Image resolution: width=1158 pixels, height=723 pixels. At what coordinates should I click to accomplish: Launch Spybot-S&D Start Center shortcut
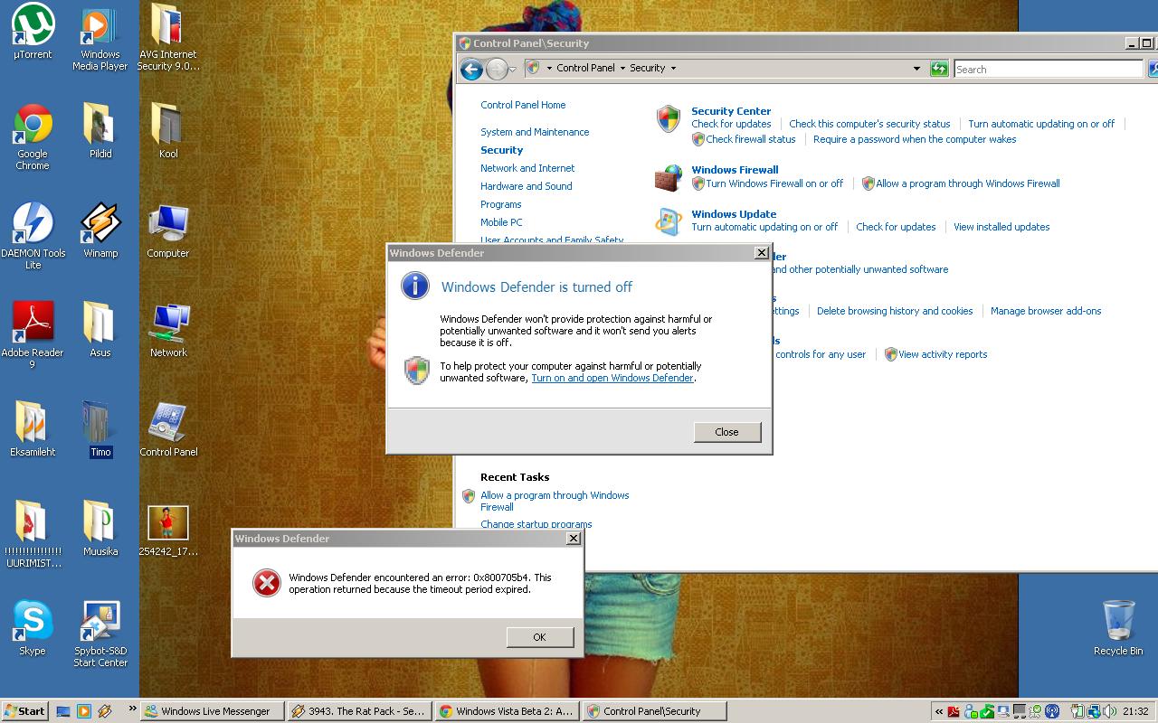pos(100,622)
